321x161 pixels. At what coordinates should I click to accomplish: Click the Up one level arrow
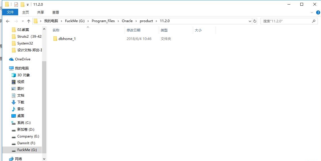click(x=28, y=21)
